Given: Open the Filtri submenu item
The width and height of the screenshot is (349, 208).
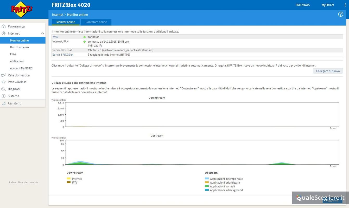Looking at the screenshot, I should coord(13,54).
